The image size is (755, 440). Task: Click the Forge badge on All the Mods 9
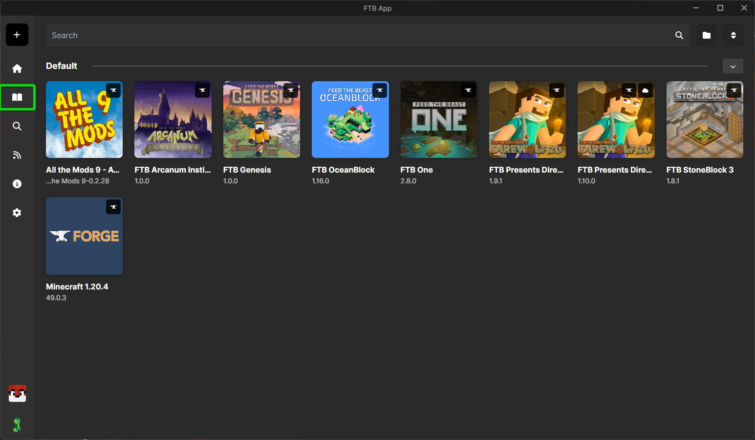[x=113, y=90]
